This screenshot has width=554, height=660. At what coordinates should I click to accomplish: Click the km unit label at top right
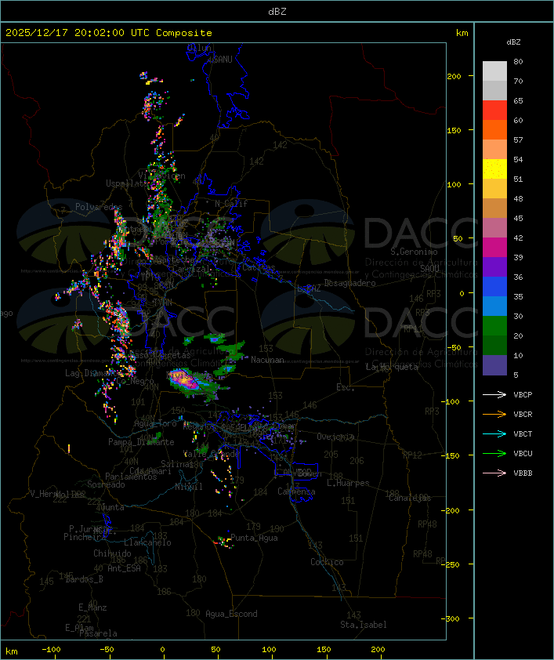[x=462, y=33]
